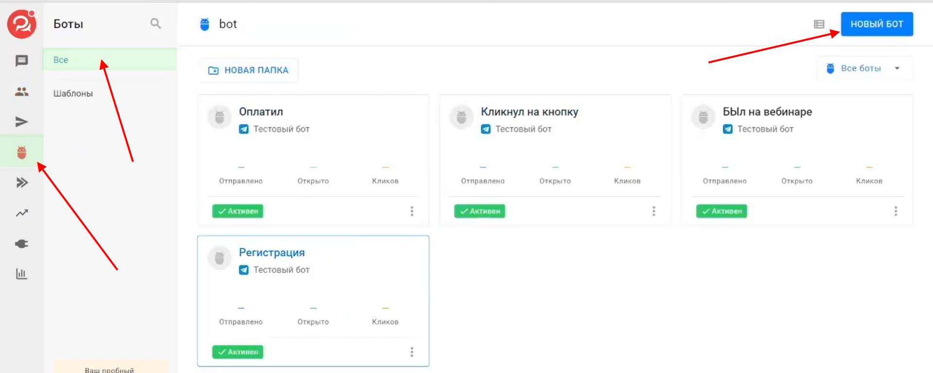Open the contacts people icon
This screenshot has height=373, width=933.
tap(21, 91)
